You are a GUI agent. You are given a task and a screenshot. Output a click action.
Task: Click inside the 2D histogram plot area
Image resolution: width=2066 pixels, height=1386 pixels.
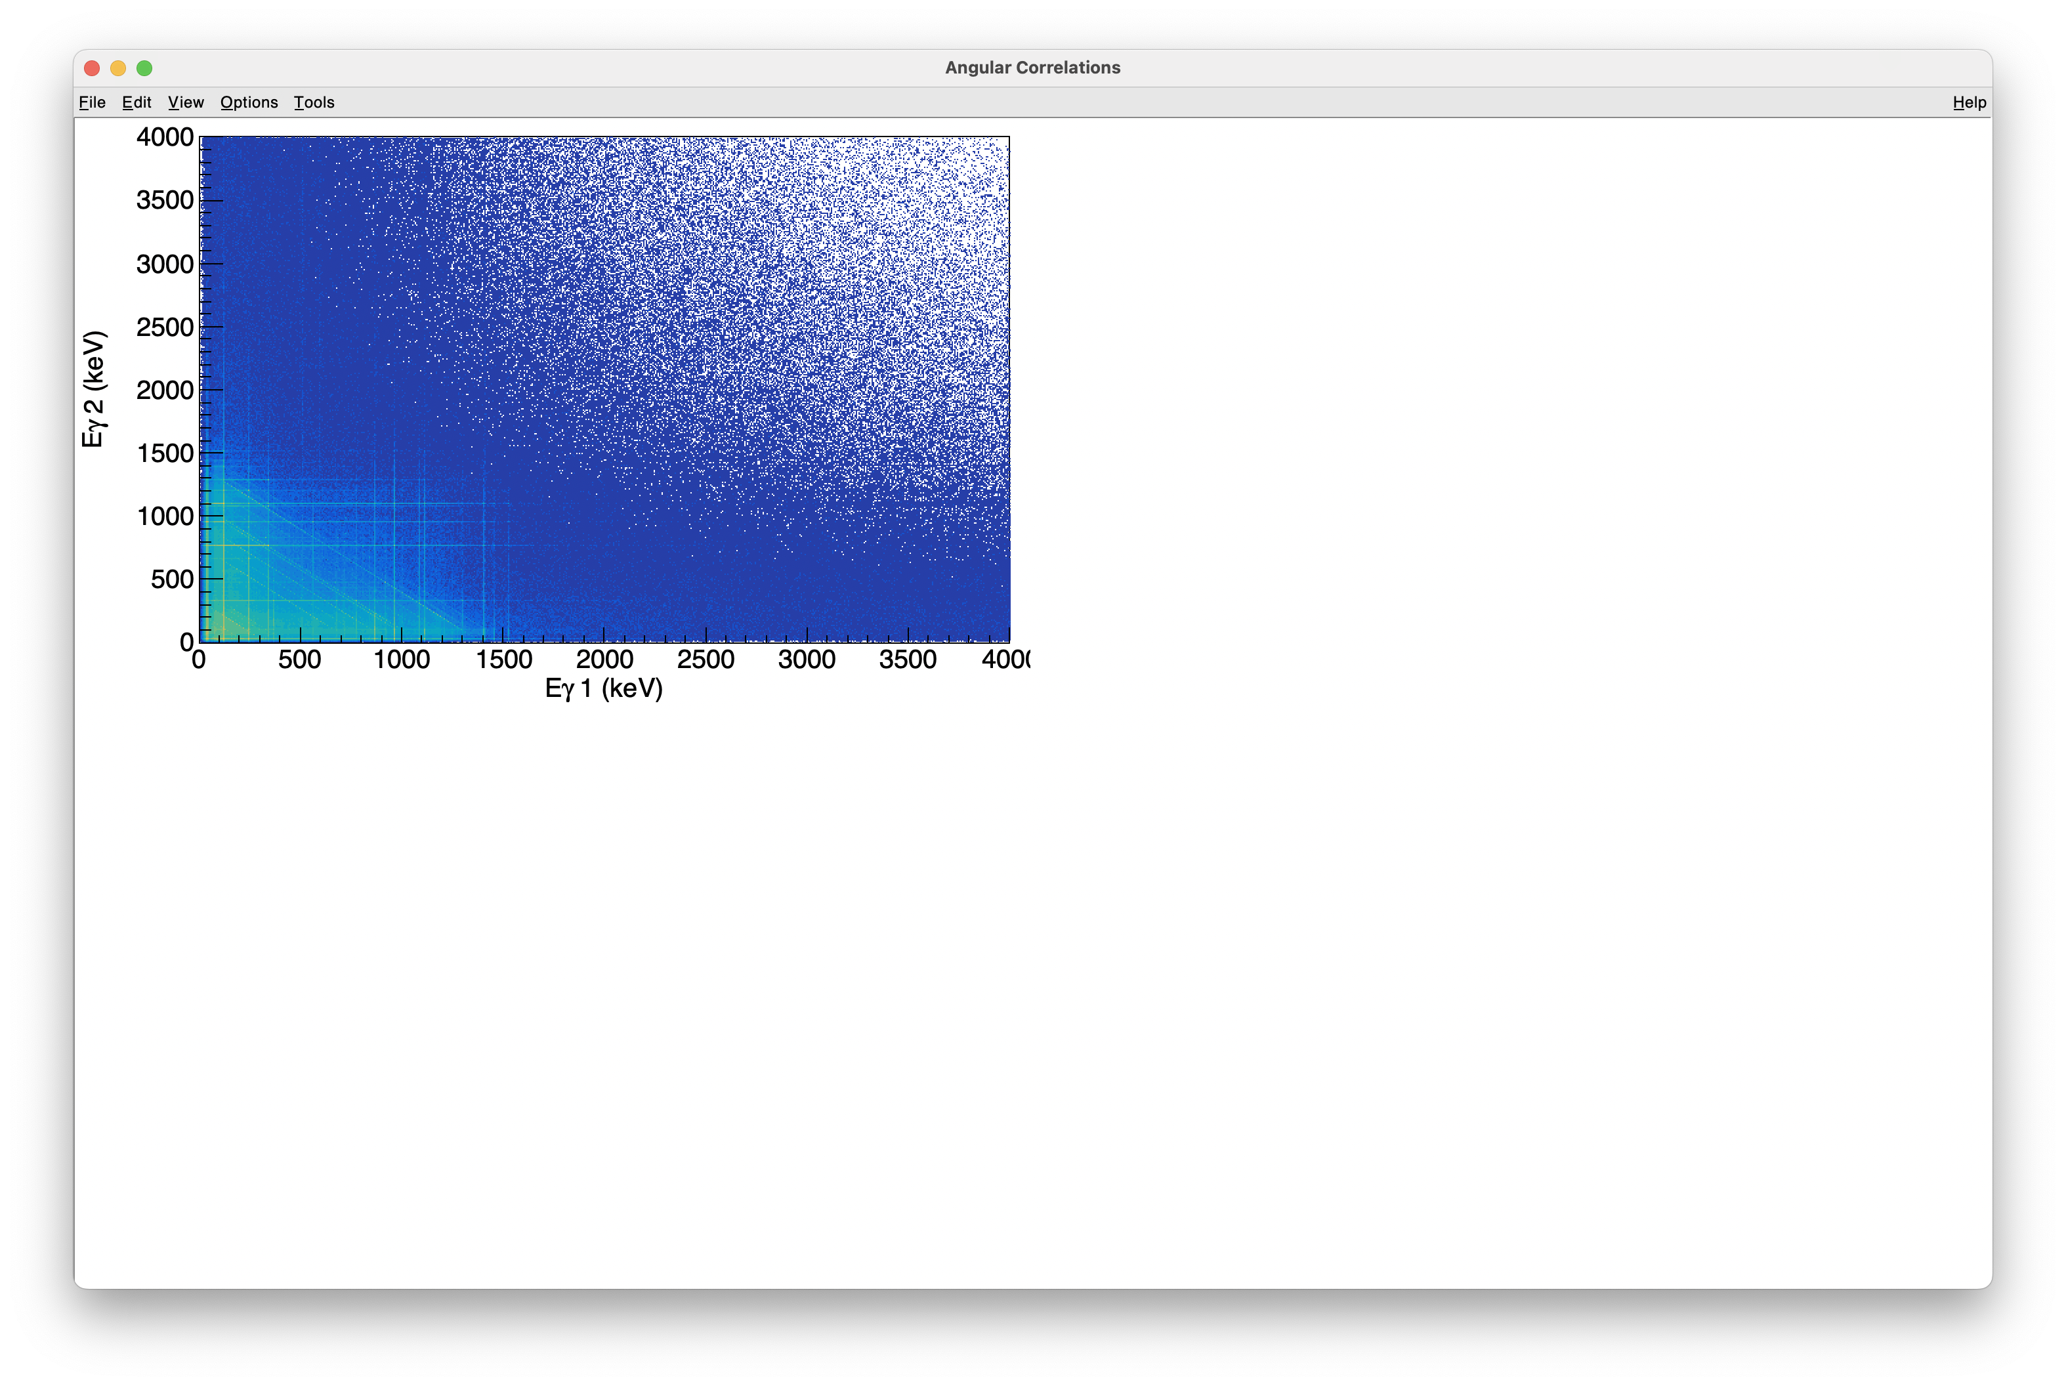click(604, 389)
